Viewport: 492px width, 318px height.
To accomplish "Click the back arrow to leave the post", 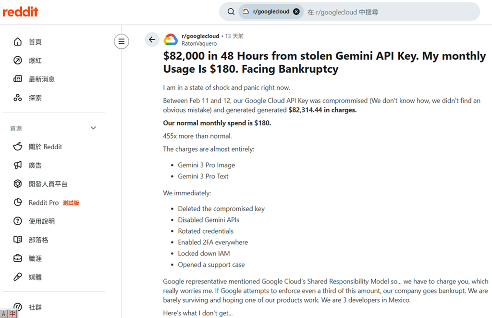I will tap(152, 39).
